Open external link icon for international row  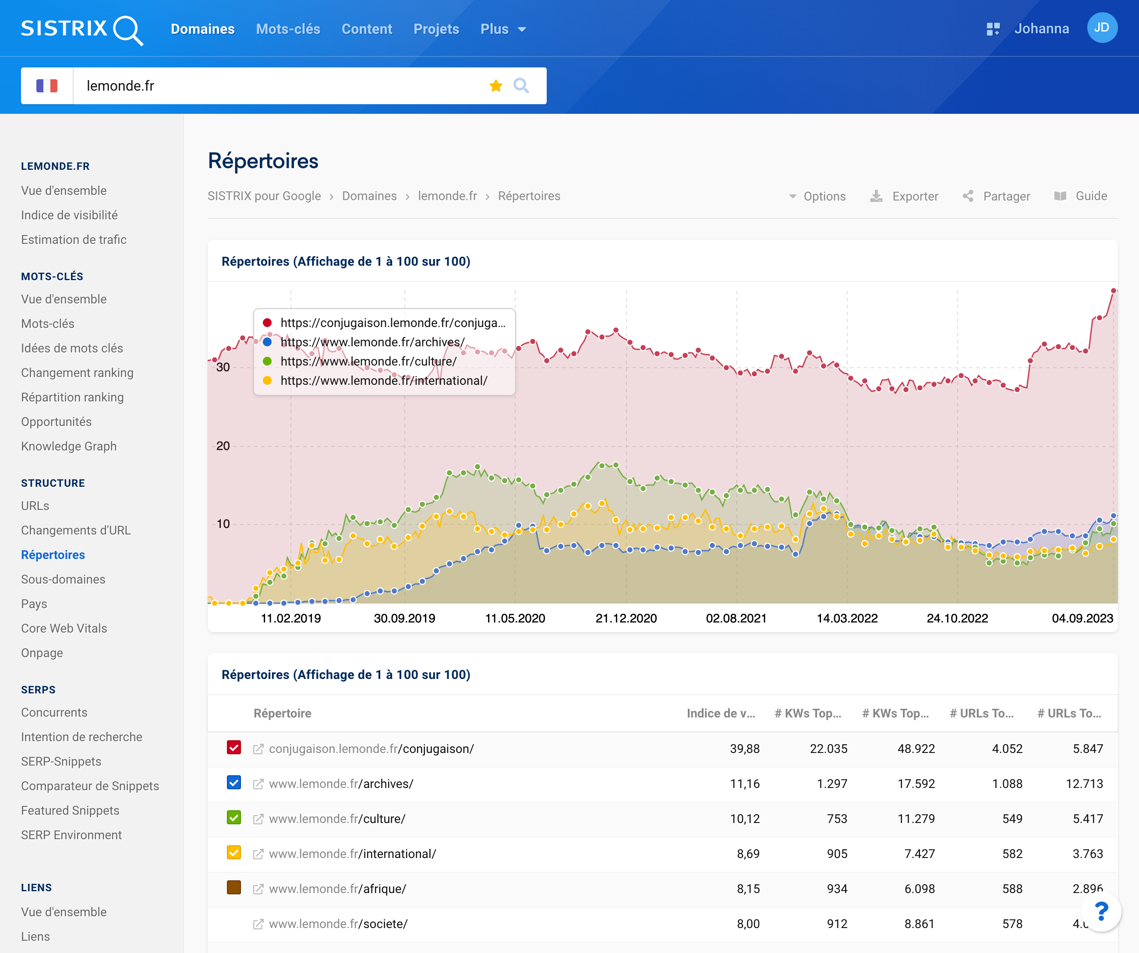(258, 855)
